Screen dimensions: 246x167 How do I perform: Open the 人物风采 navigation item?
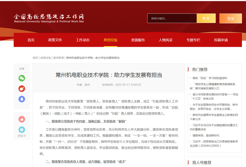166,40
